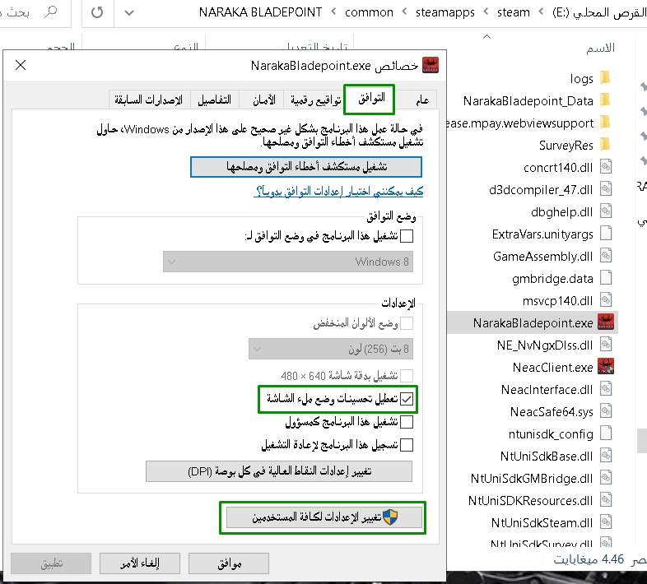Expand chevron before NARAKA BLADEPOINT in path
The height and width of the screenshot is (584, 647).
tap(333, 12)
